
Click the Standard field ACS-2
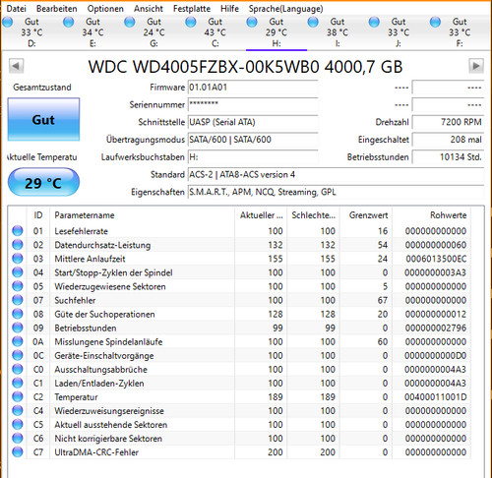click(x=336, y=174)
